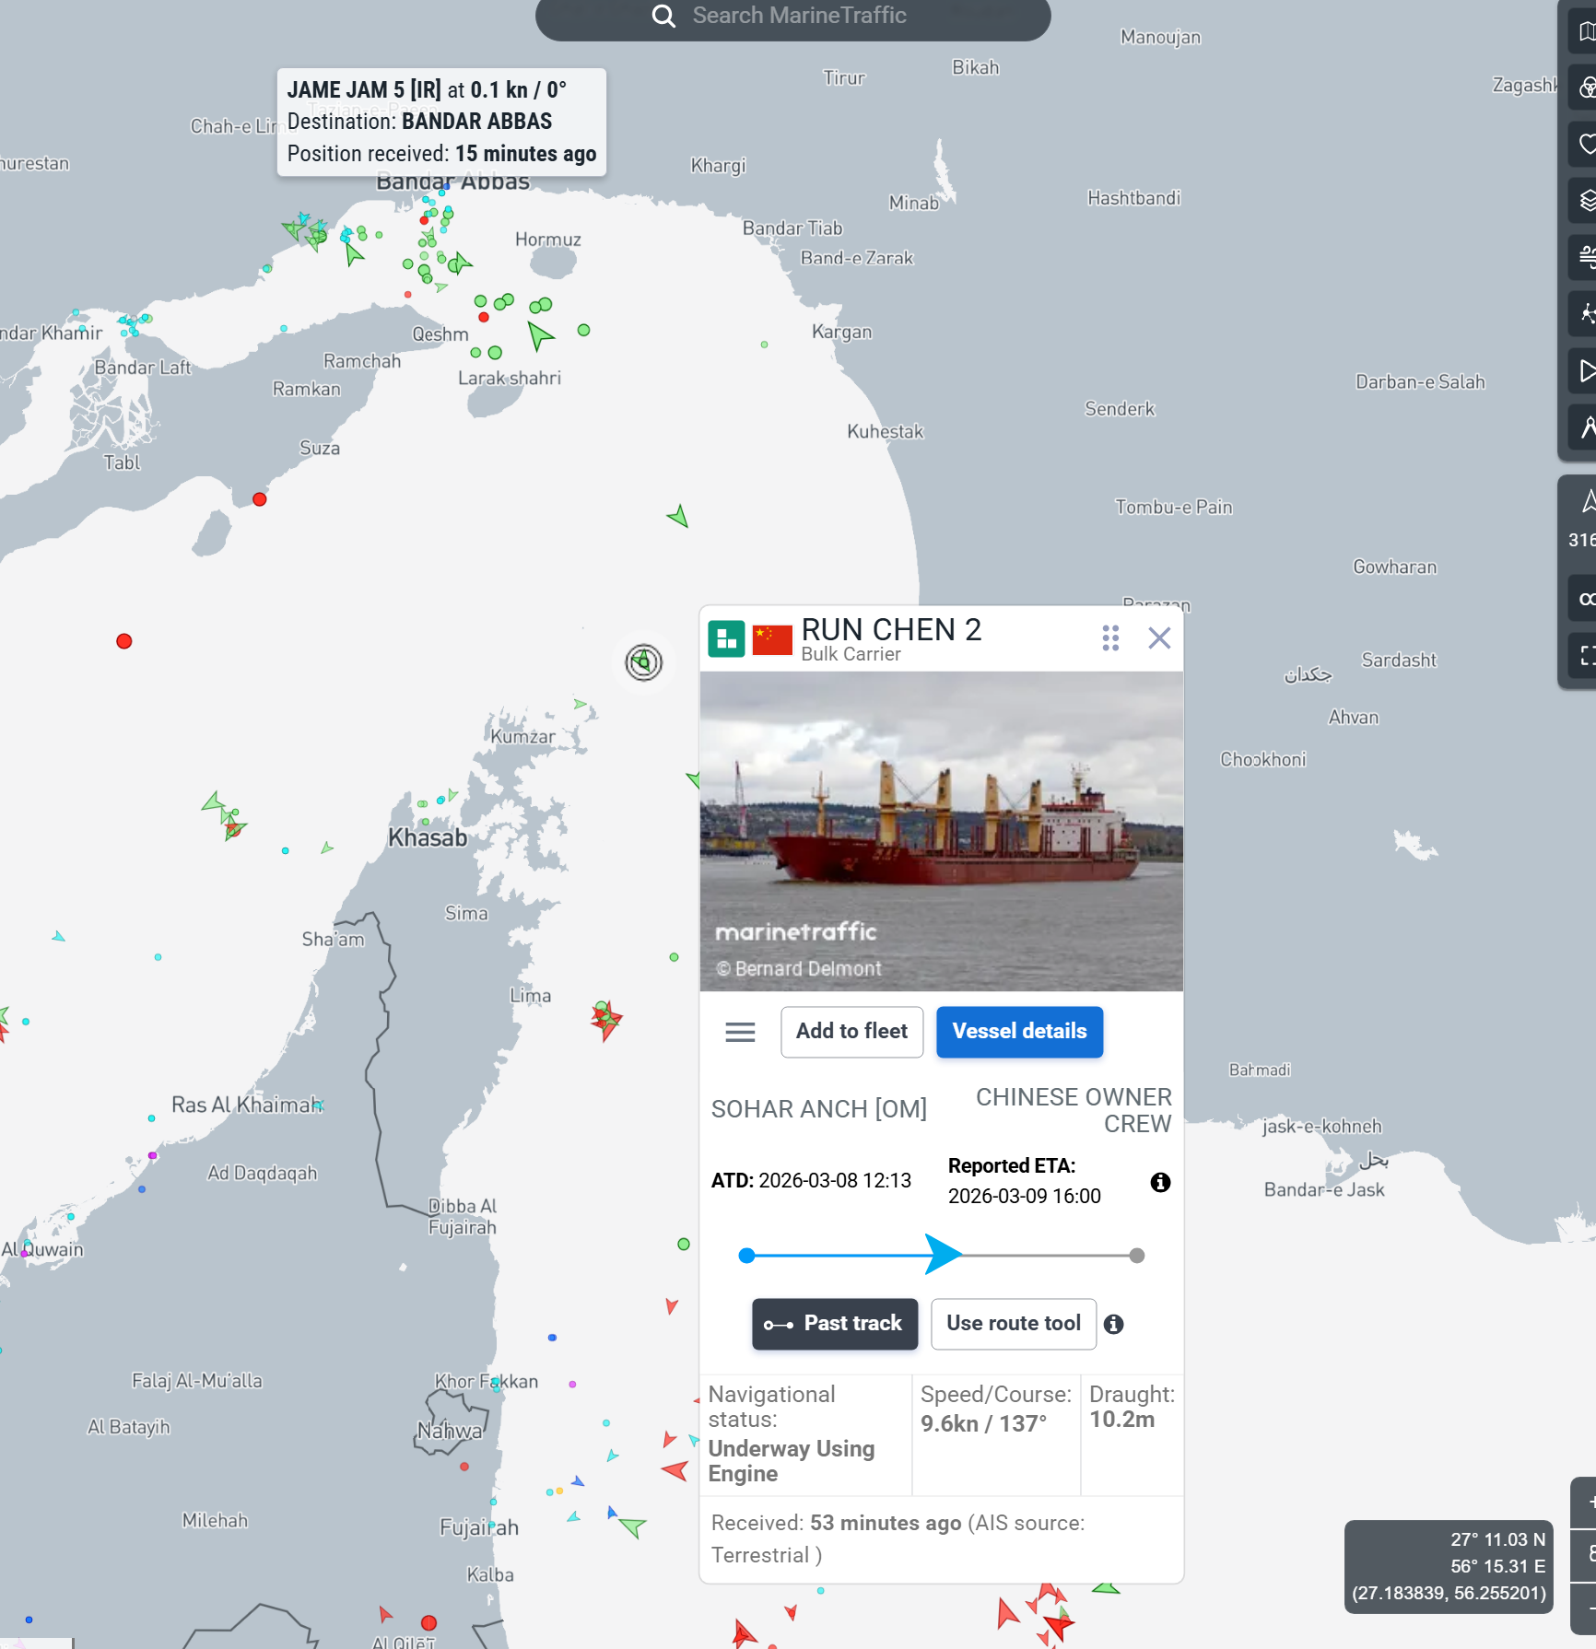Click the vessel arrow counter showing 316
This screenshot has width=1596, height=1649.
click(x=1583, y=519)
